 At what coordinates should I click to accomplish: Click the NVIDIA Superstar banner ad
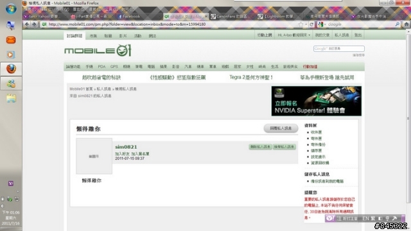(317, 101)
